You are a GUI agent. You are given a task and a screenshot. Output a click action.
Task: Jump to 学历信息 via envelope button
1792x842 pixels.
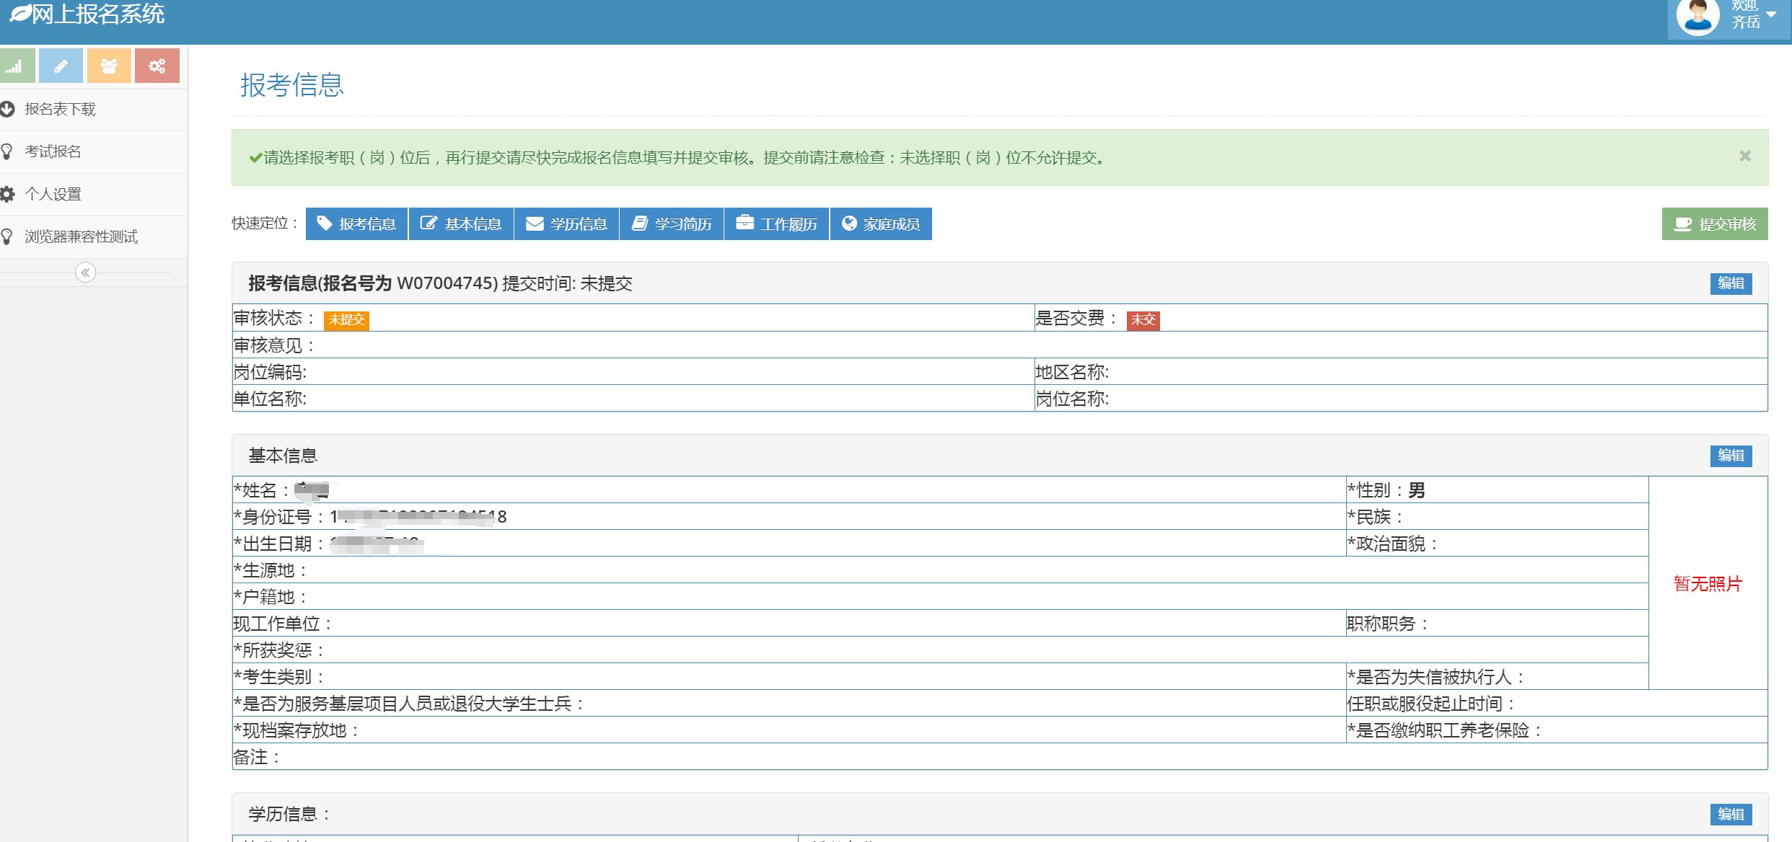click(x=567, y=224)
